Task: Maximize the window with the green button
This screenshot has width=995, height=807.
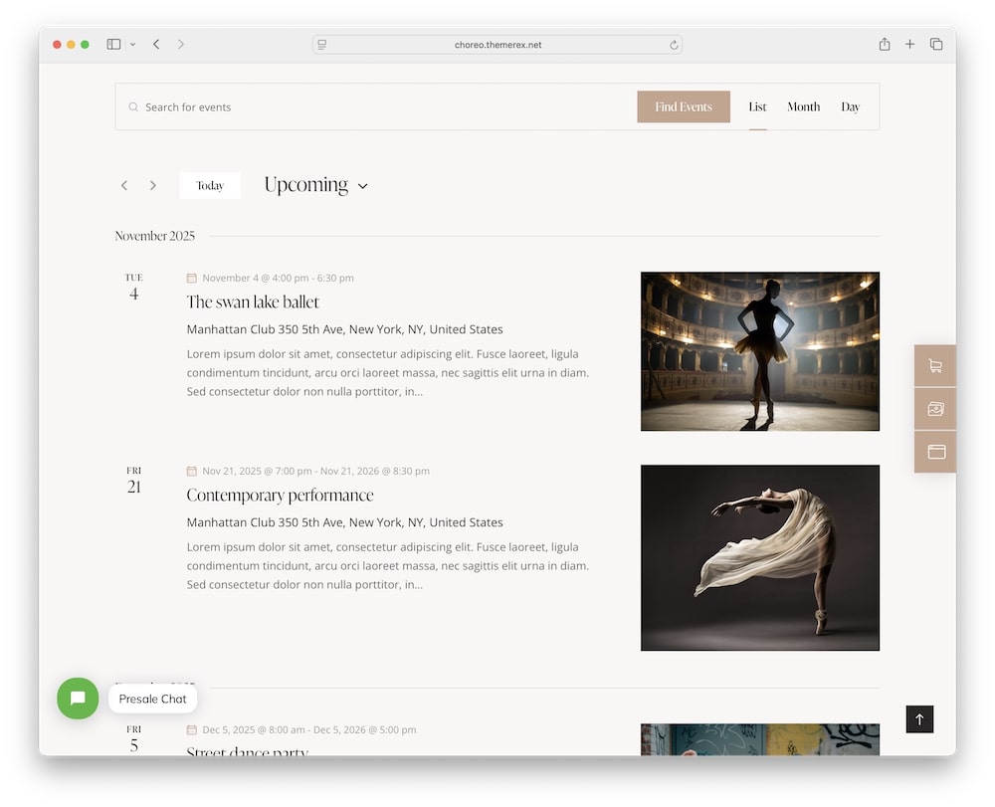Action: [x=85, y=45]
